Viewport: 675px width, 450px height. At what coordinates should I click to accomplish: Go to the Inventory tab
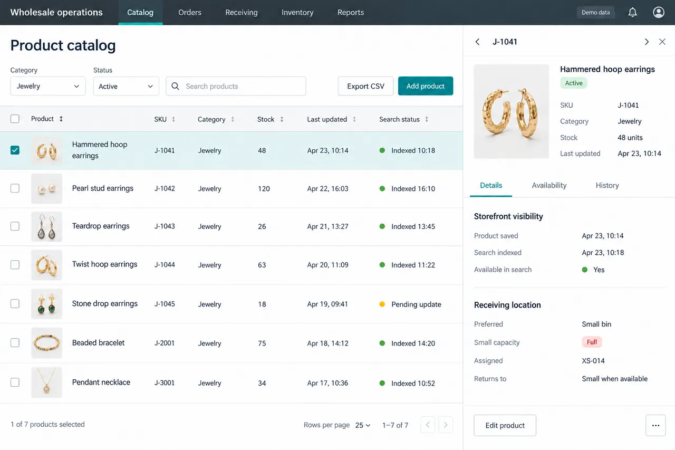pyautogui.click(x=297, y=12)
